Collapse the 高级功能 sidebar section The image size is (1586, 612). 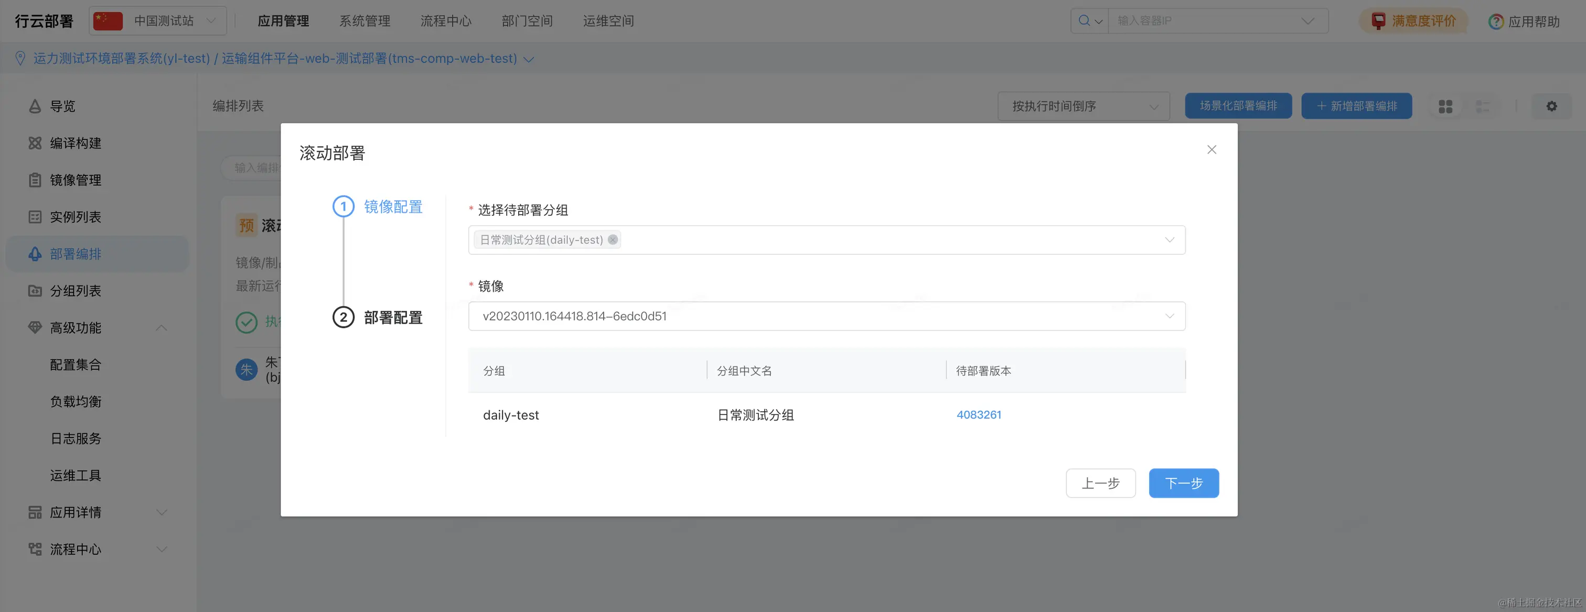tap(162, 328)
